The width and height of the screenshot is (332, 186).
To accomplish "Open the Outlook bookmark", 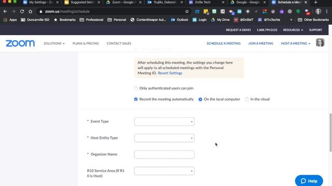I will point(179,20).
